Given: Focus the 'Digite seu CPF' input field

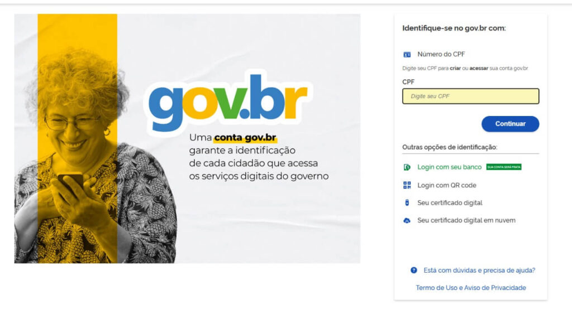Looking at the screenshot, I should (x=470, y=96).
